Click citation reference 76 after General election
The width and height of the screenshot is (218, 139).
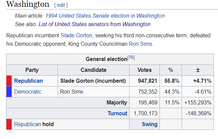tap(131, 58)
